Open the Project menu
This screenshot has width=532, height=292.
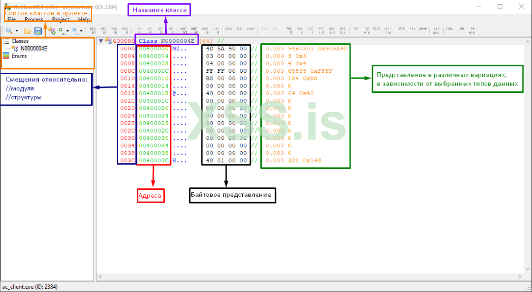pyautogui.click(x=61, y=19)
